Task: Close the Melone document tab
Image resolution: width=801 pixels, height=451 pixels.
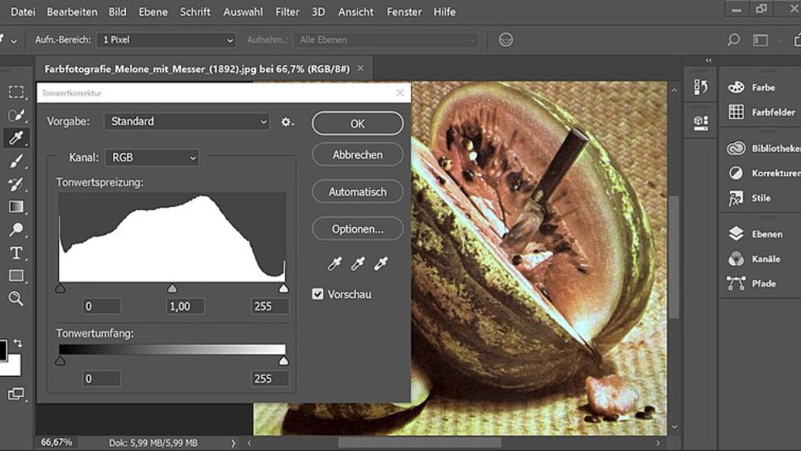Action: tap(361, 68)
